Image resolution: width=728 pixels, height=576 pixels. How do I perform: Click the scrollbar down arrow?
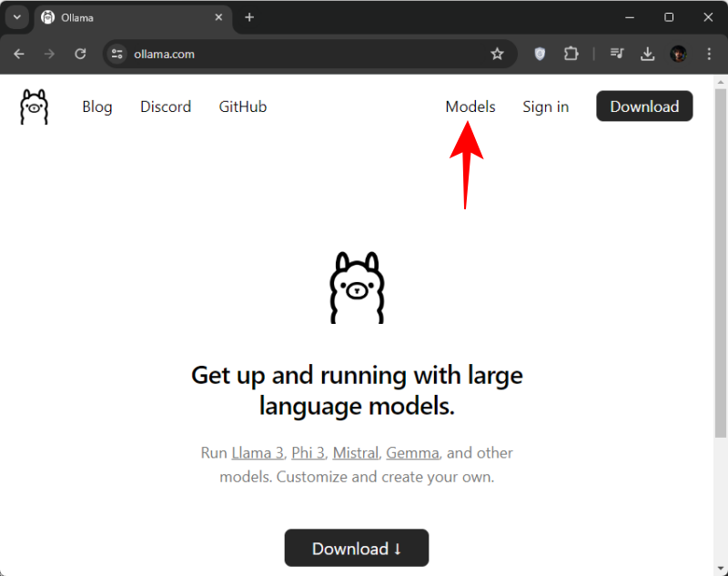coord(720,568)
